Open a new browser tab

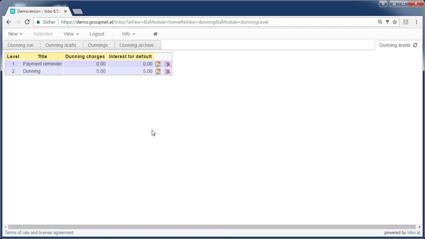tap(77, 12)
